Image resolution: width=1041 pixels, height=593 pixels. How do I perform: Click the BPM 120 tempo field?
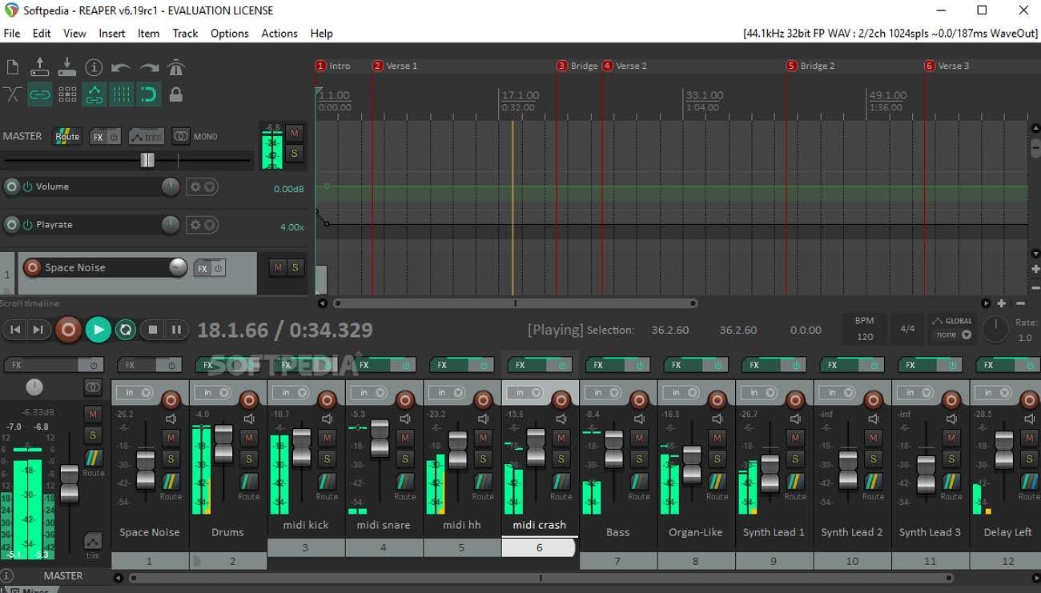tap(865, 329)
